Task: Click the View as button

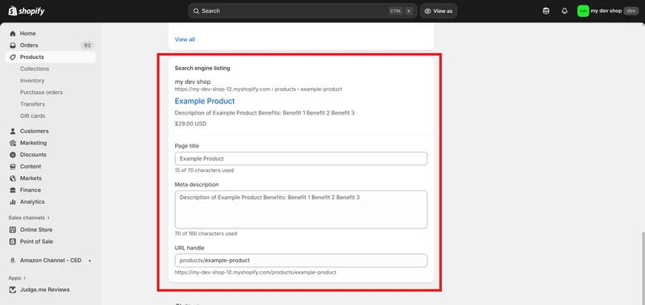Action: [x=439, y=11]
